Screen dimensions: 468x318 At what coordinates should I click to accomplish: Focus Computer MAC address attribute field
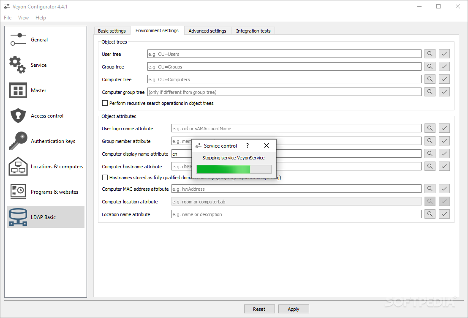tap(297, 189)
